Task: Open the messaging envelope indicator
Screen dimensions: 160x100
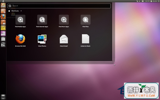Action: [x=143, y=1]
